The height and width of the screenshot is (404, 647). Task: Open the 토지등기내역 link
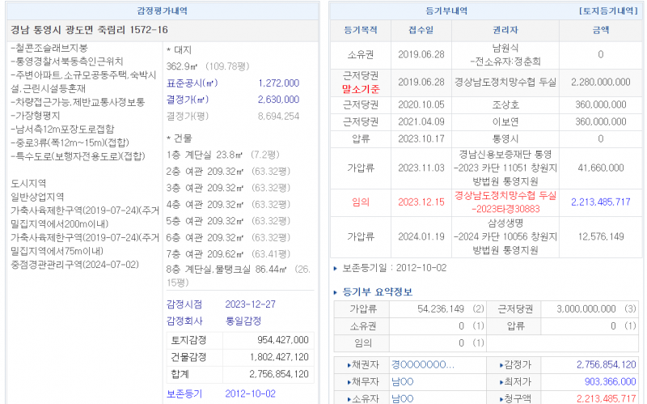609,11
